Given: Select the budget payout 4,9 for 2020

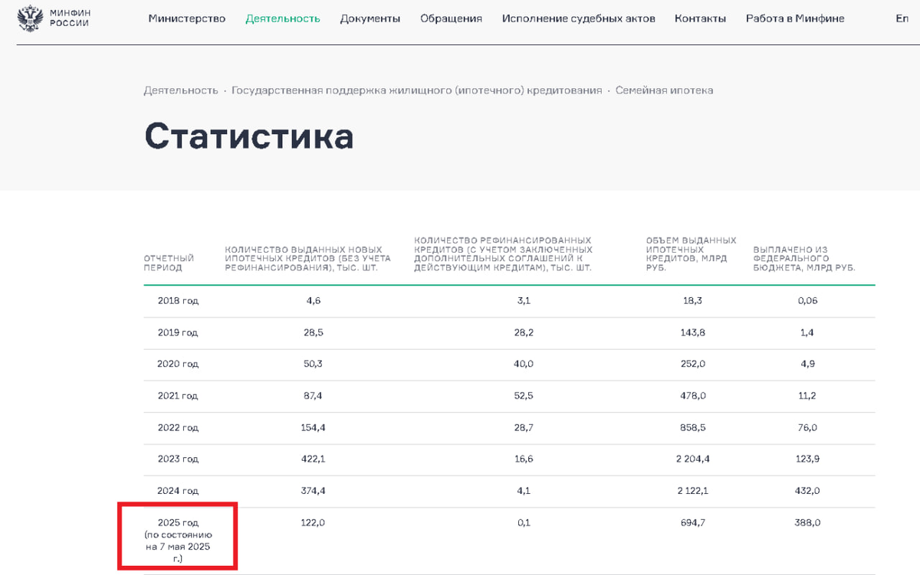Looking at the screenshot, I should pos(807,364).
